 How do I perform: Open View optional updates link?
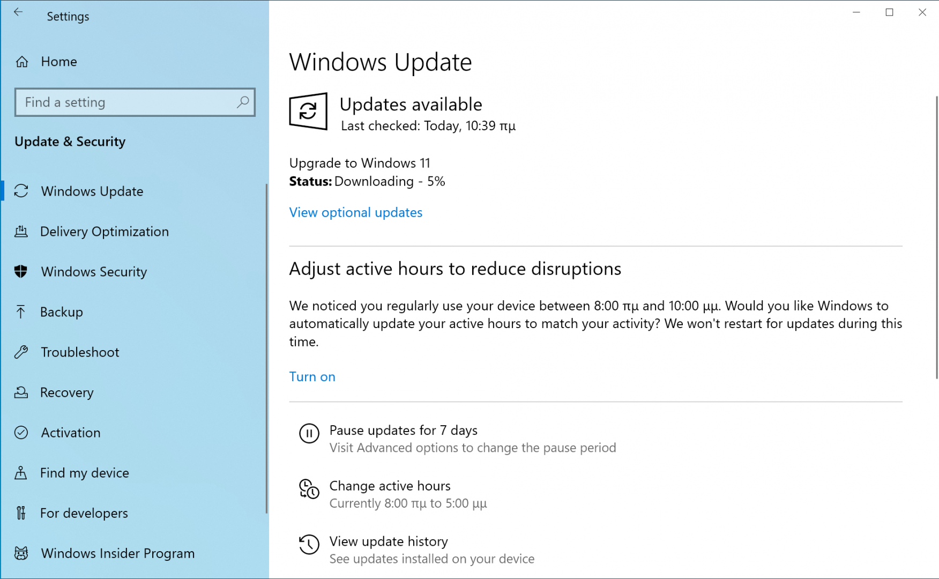[356, 212]
